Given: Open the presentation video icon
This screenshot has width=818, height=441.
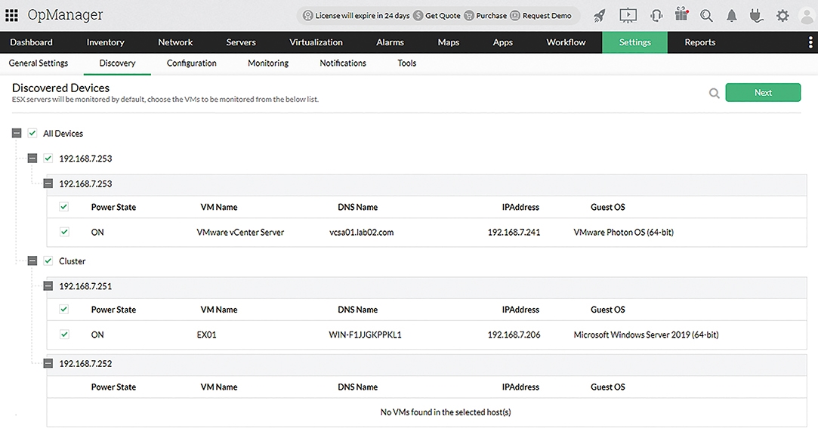Looking at the screenshot, I should pyautogui.click(x=628, y=16).
